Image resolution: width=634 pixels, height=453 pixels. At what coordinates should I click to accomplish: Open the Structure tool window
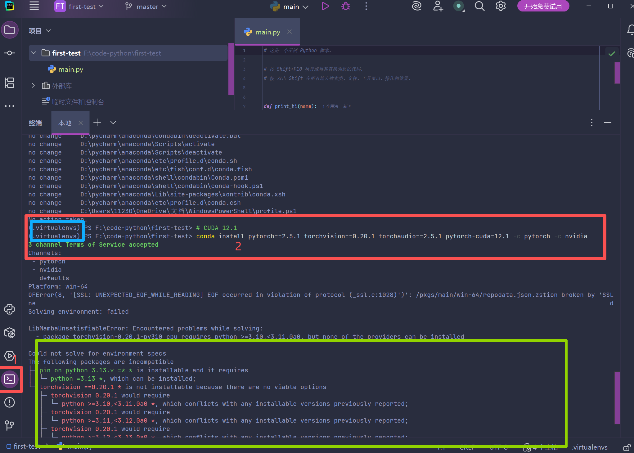(x=10, y=83)
